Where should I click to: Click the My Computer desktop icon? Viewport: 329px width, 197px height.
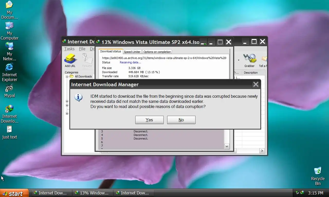(10, 31)
